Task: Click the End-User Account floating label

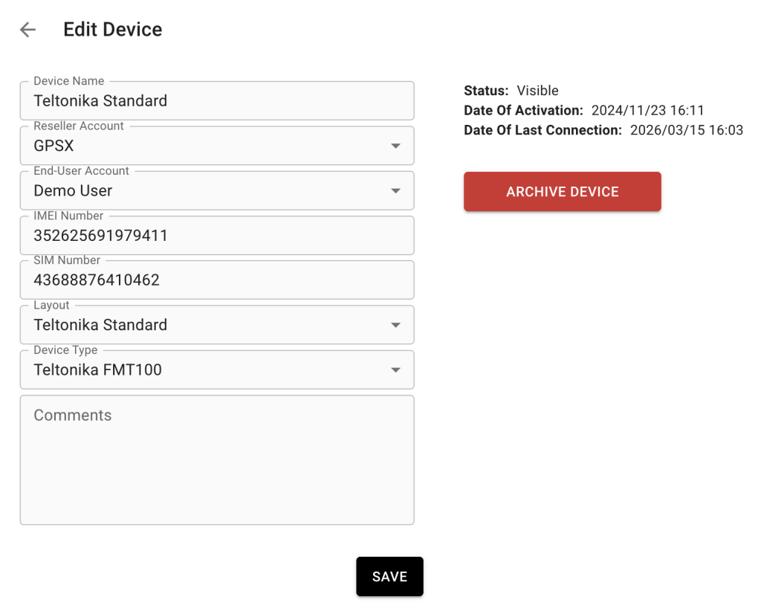Action: click(81, 171)
